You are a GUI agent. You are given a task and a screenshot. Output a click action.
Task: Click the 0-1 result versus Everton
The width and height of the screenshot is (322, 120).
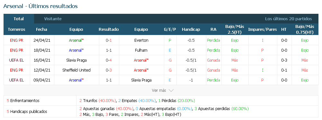(x=109, y=40)
